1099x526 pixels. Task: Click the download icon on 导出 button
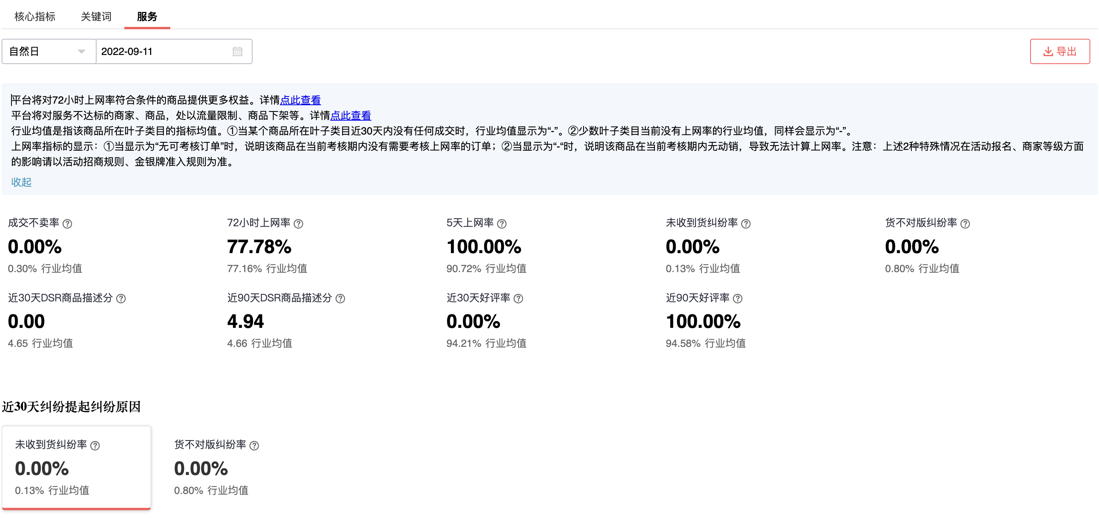tap(1048, 51)
